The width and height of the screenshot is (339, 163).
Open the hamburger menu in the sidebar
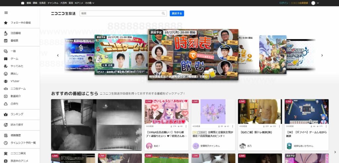pos(6,13)
